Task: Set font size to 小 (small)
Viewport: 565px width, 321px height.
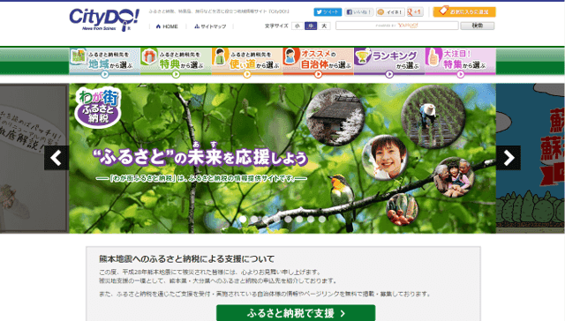Action: point(298,26)
